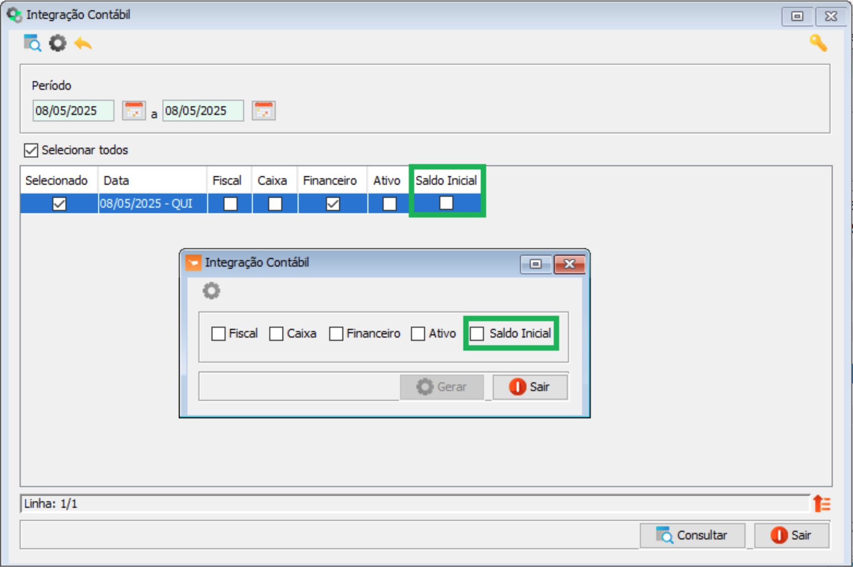
Task: Check the Fiscal checkbox in the popup
Action: click(x=218, y=333)
